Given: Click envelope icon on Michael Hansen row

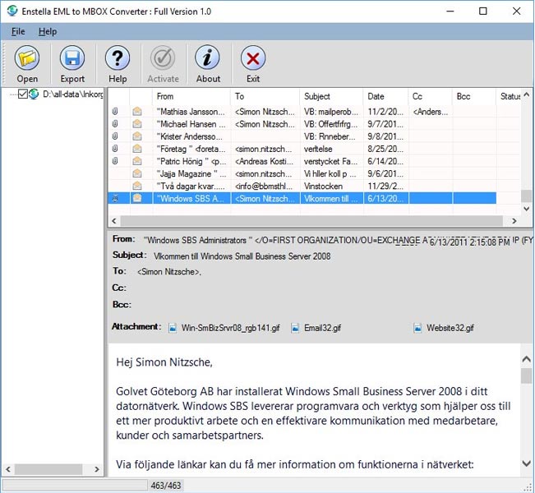Looking at the screenshot, I should 137,124.
